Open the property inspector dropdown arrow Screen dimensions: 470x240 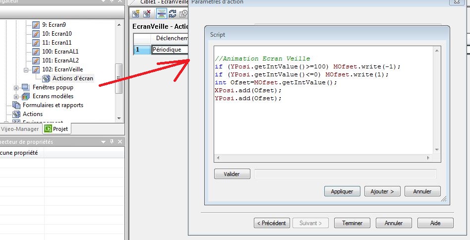coord(103,142)
